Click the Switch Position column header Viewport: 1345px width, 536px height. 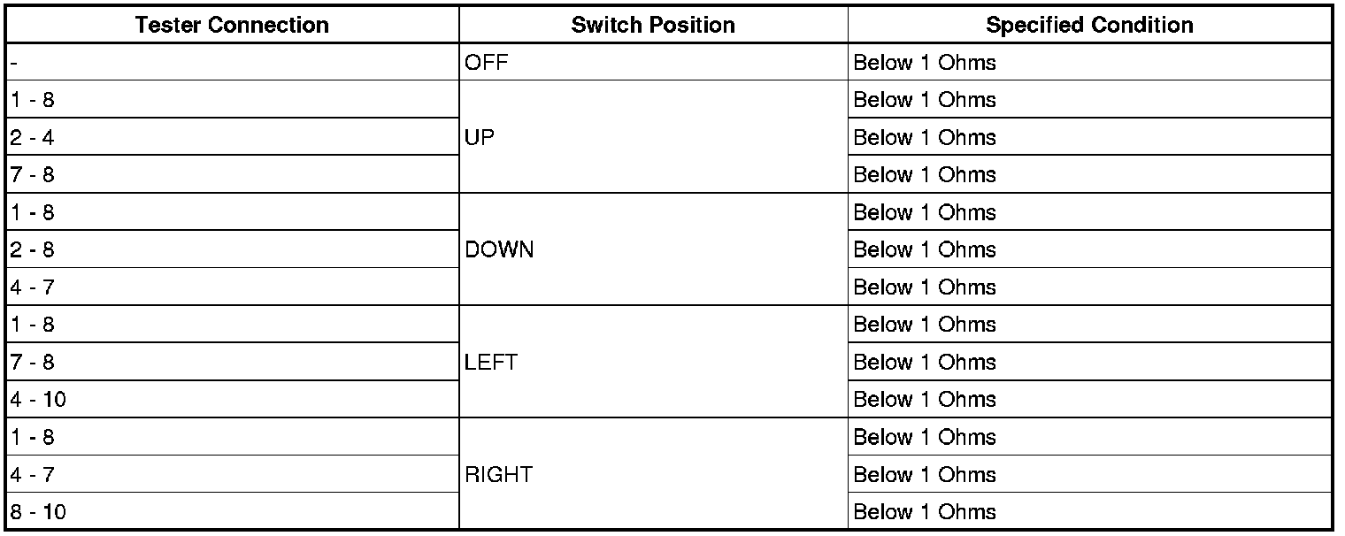[x=653, y=25]
